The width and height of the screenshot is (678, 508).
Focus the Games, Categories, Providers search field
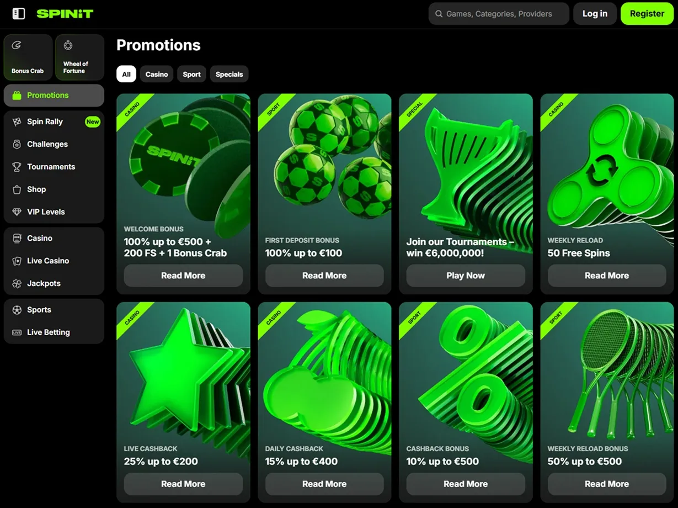tap(499, 14)
